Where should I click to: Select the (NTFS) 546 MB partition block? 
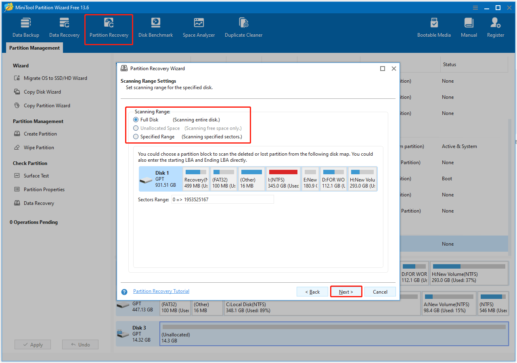click(493, 304)
